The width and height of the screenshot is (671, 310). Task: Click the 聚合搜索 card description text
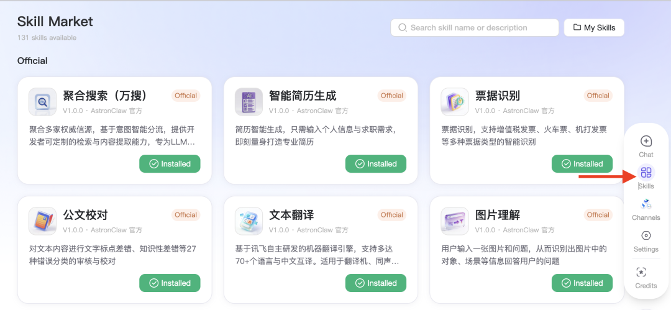point(112,135)
